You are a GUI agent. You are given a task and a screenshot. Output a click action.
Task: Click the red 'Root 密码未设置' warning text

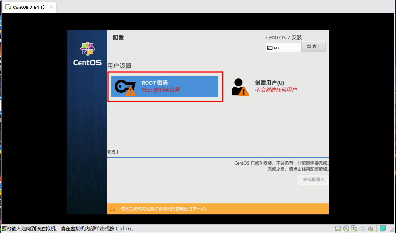160,90
